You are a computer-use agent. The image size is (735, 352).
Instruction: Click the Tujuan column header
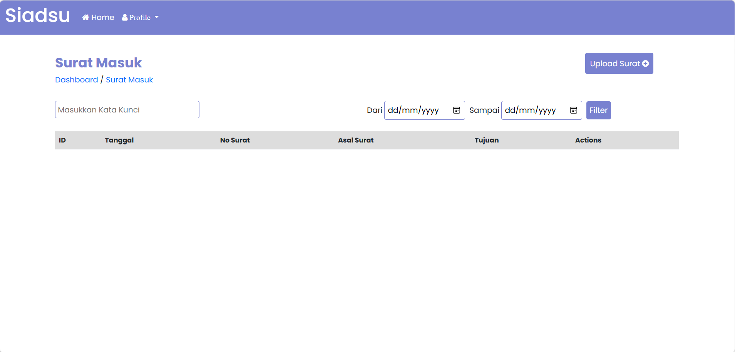[x=486, y=140]
